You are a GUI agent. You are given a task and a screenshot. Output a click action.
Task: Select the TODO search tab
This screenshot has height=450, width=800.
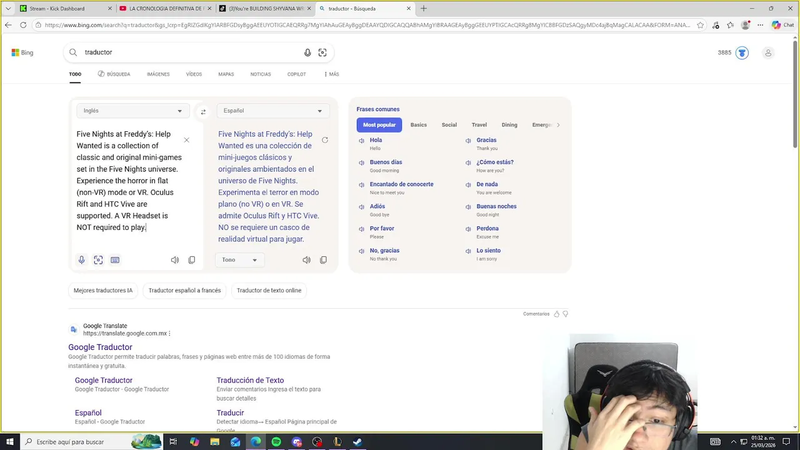click(x=75, y=74)
